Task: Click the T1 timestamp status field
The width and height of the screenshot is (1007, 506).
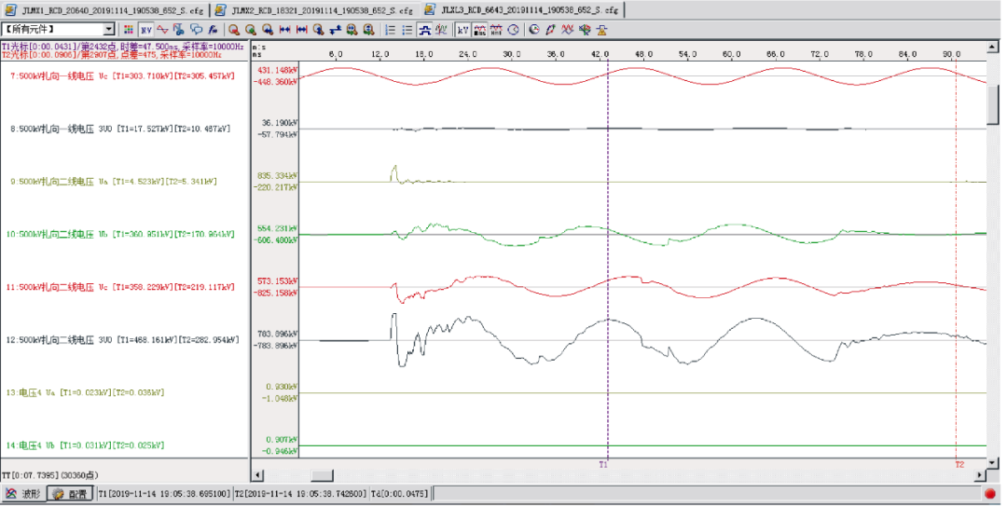Action: pyautogui.click(x=164, y=494)
